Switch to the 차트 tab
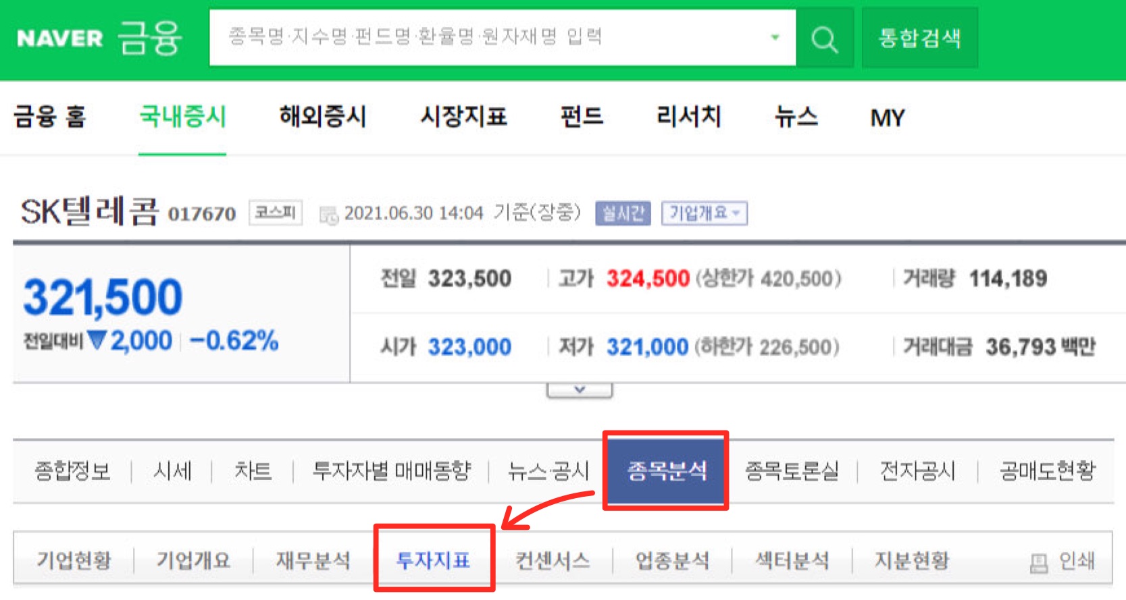Image resolution: width=1126 pixels, height=600 pixels. tap(253, 470)
